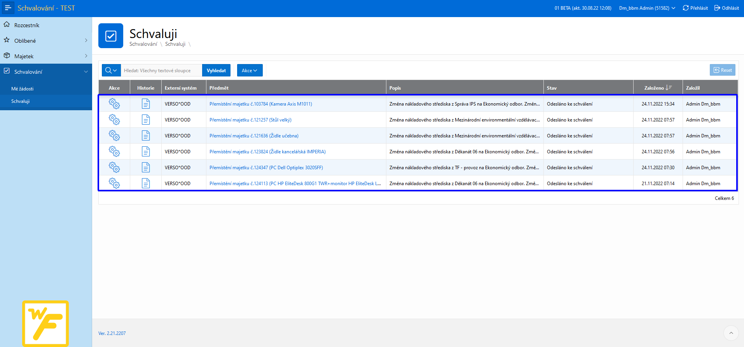This screenshot has height=347, width=744.
Task: Focus the Hledat search text field
Action: 161,70
